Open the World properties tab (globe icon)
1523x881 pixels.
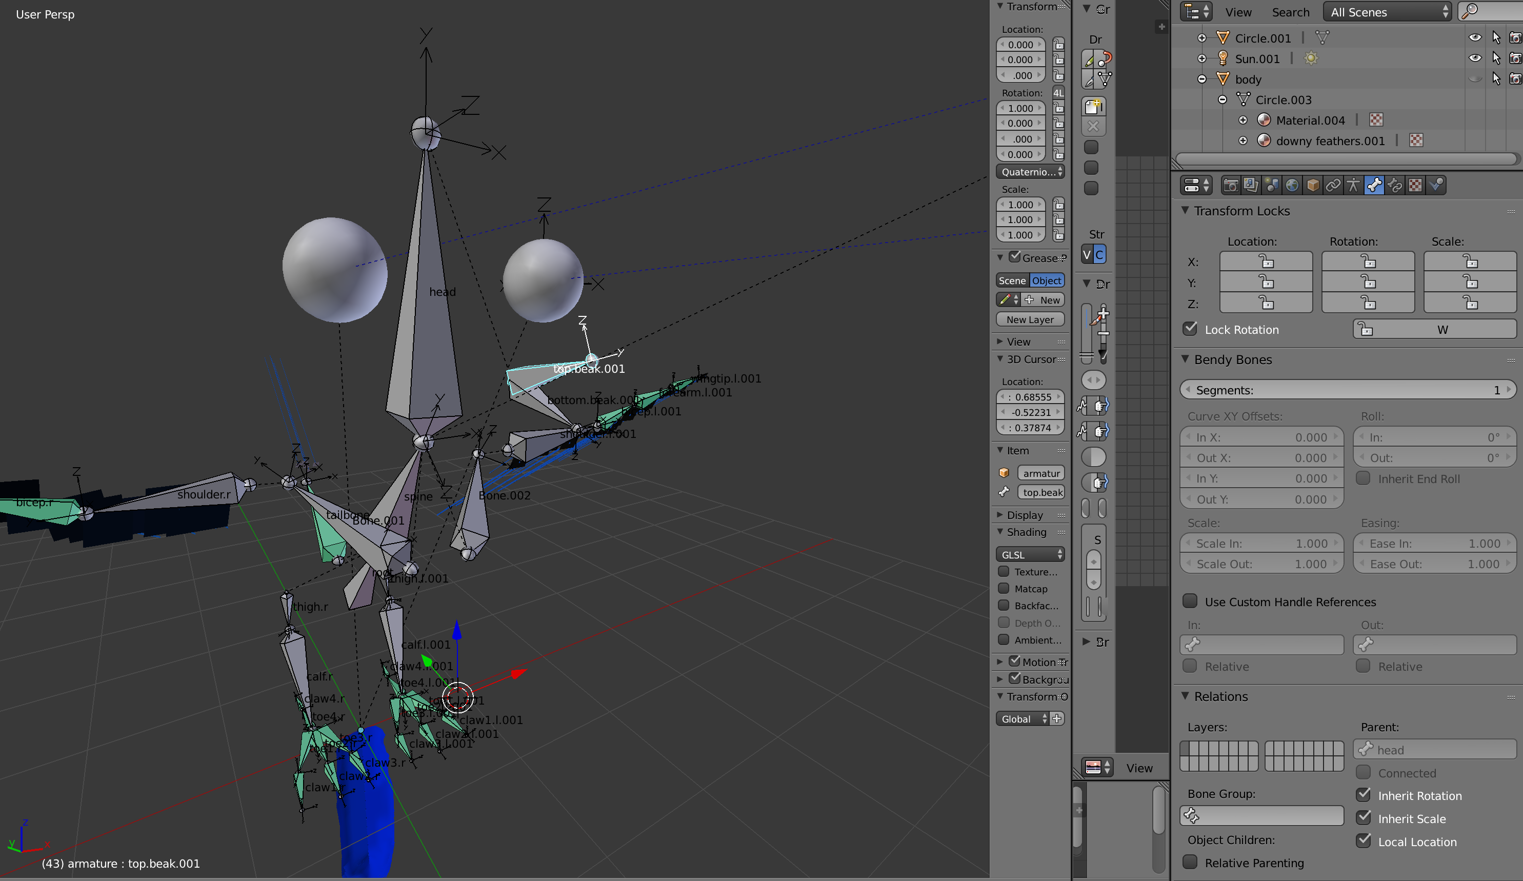pos(1292,186)
